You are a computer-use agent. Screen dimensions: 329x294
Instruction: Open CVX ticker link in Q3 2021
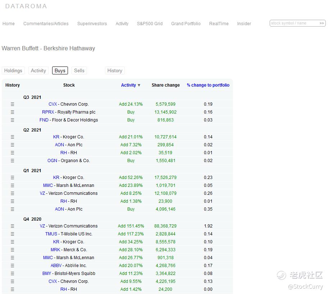pos(52,104)
